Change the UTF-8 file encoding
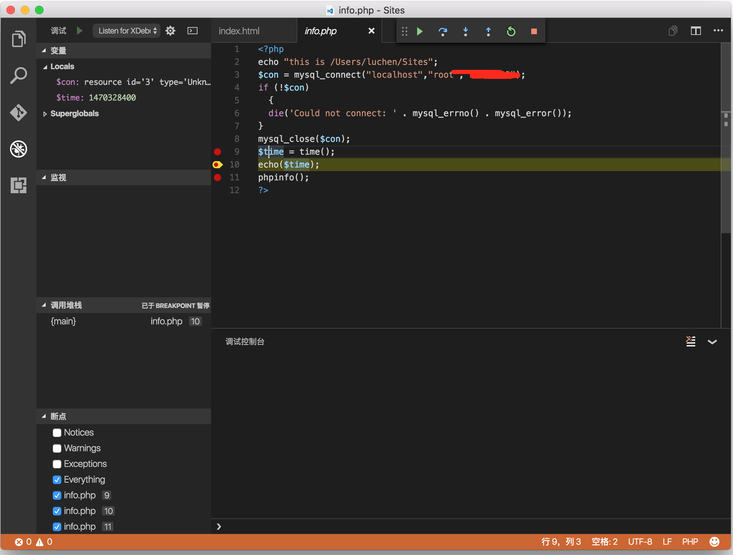 (640, 542)
